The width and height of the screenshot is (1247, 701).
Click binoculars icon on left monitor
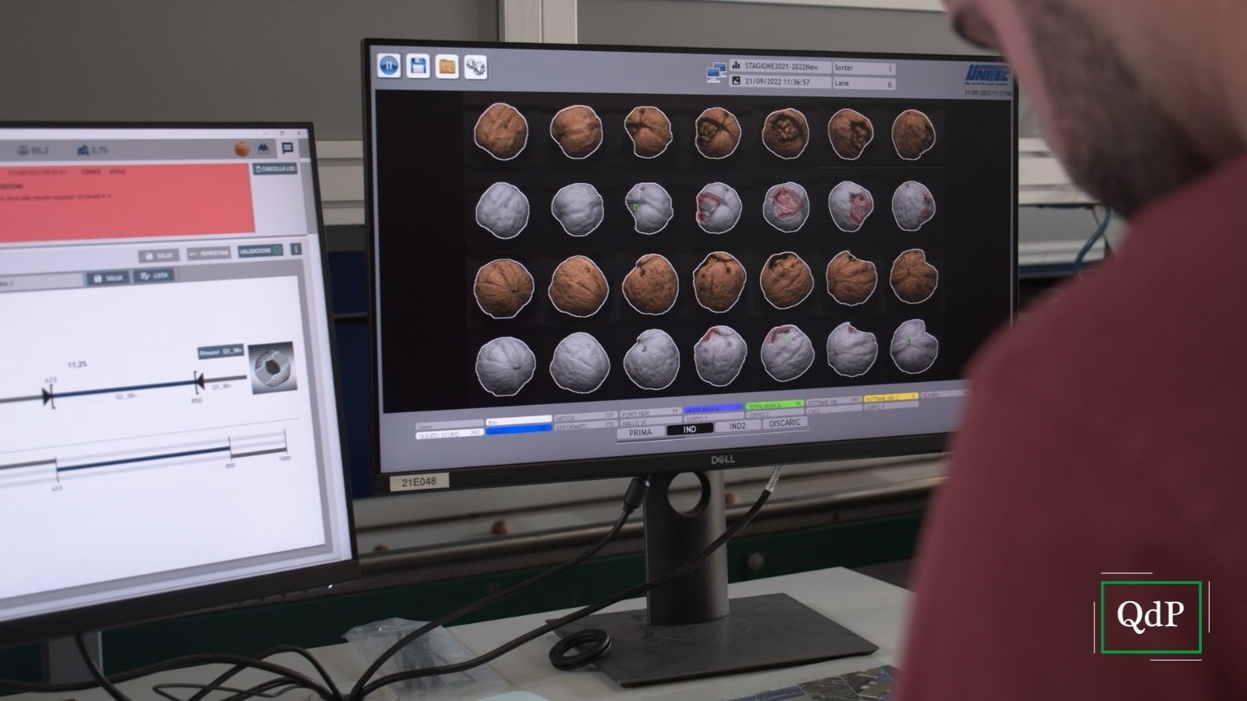tap(265, 149)
